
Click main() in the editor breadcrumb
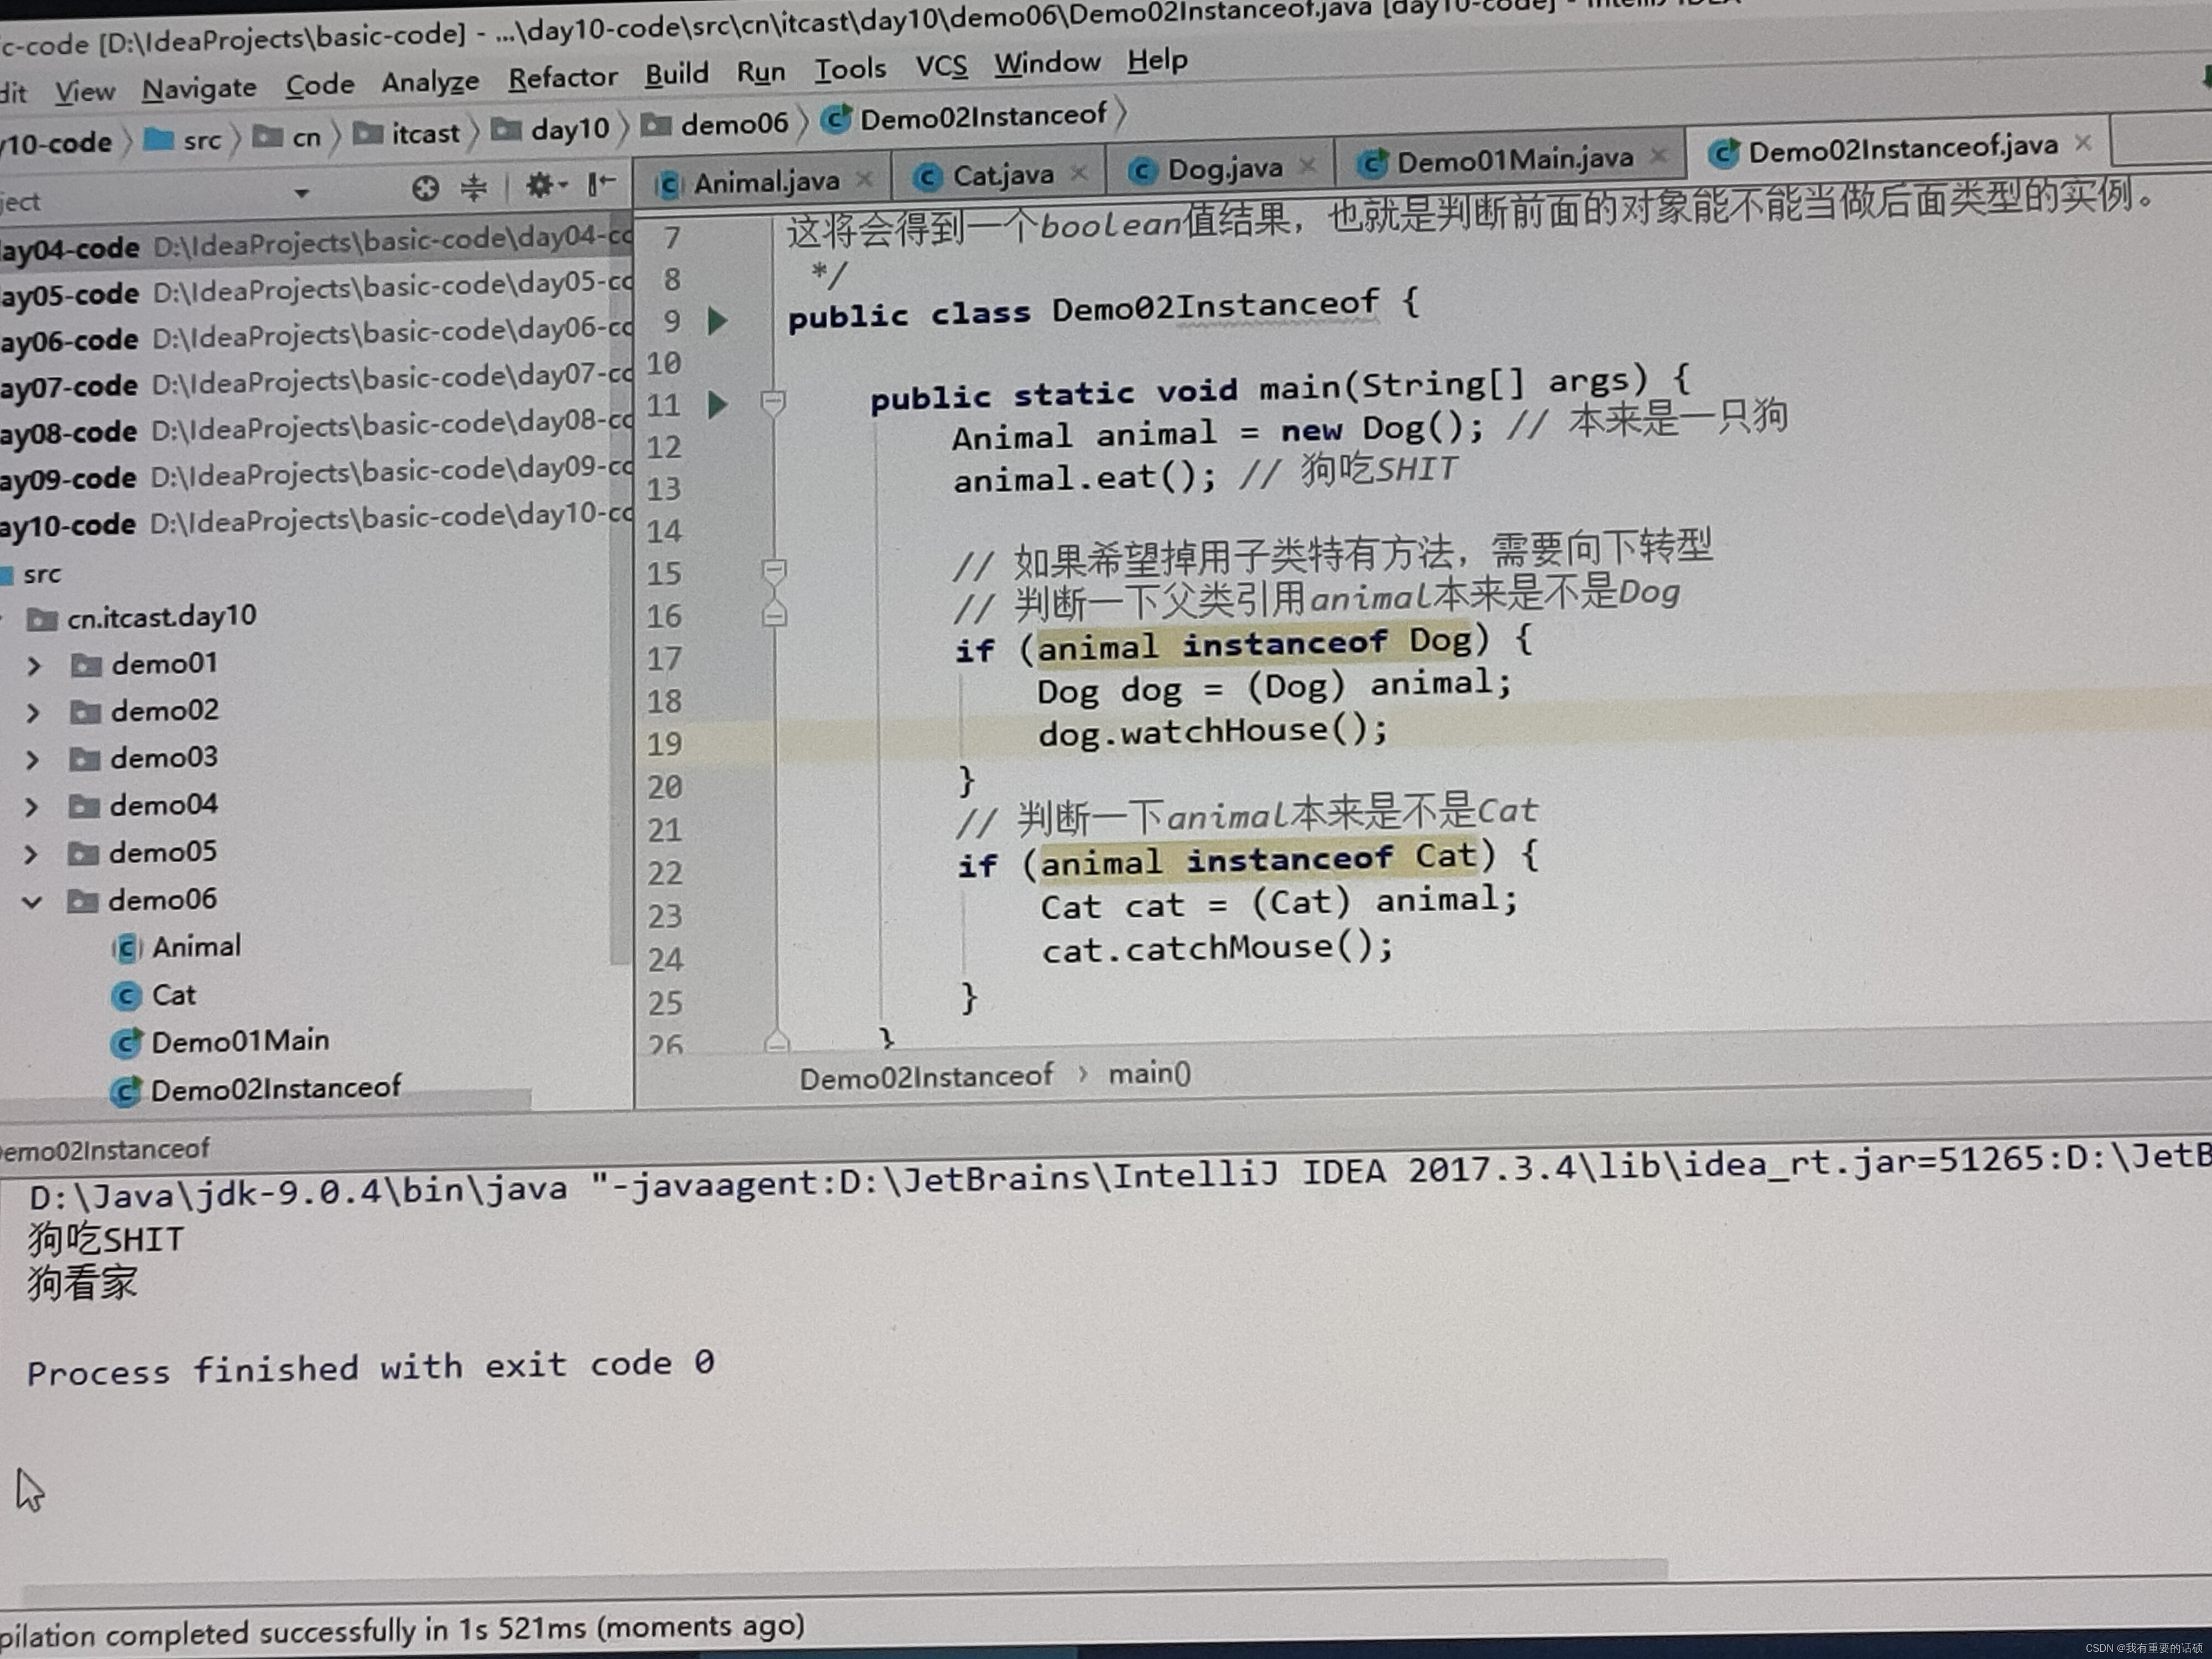1149,1074
